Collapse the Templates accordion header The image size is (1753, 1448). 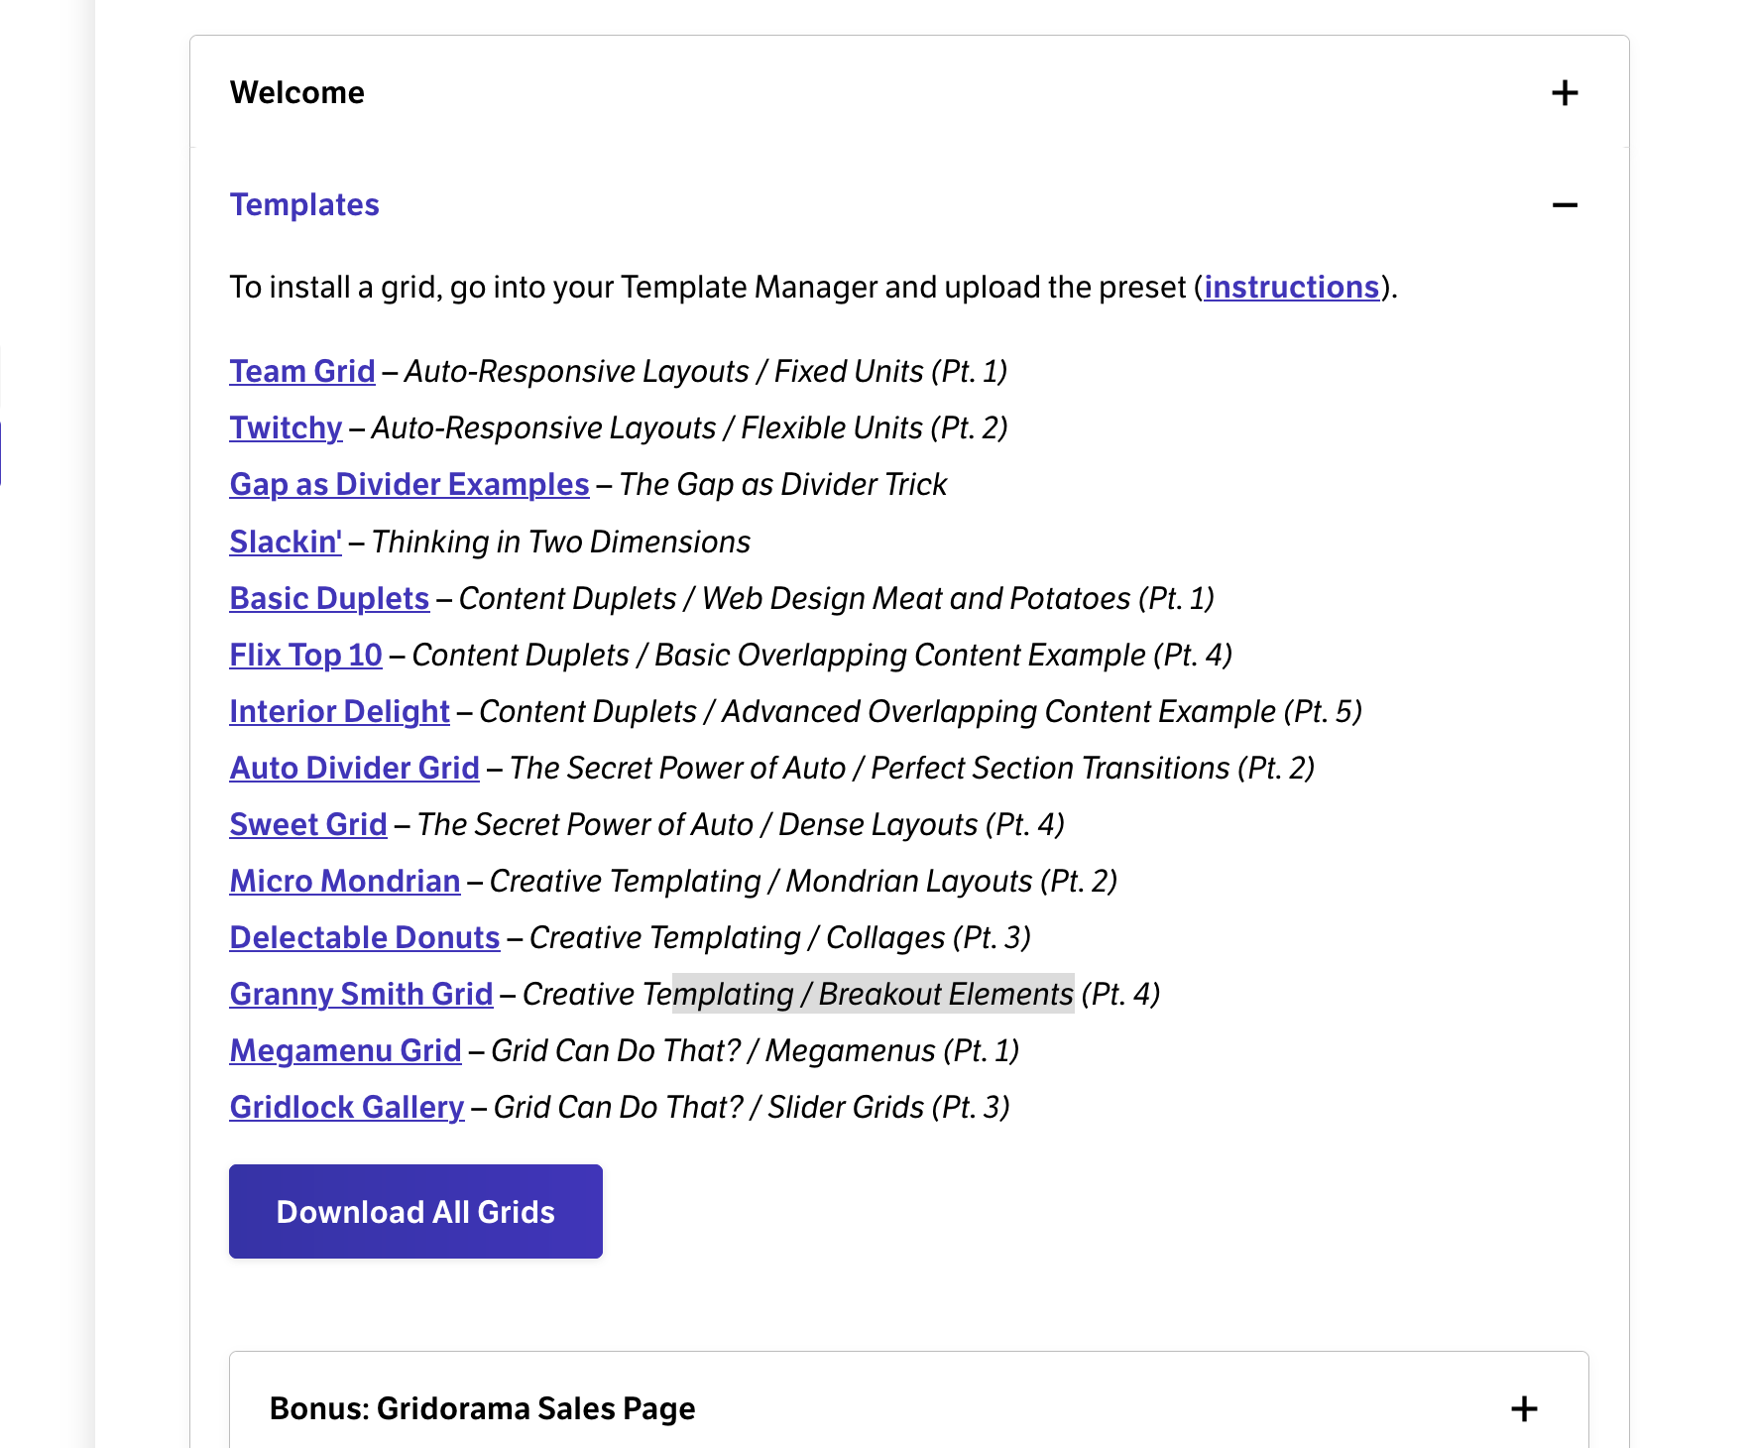pyautogui.click(x=909, y=204)
